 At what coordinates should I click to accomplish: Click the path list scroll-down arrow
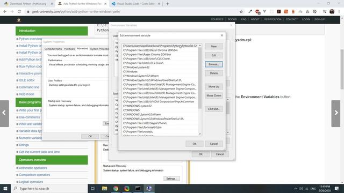[x=199, y=133]
